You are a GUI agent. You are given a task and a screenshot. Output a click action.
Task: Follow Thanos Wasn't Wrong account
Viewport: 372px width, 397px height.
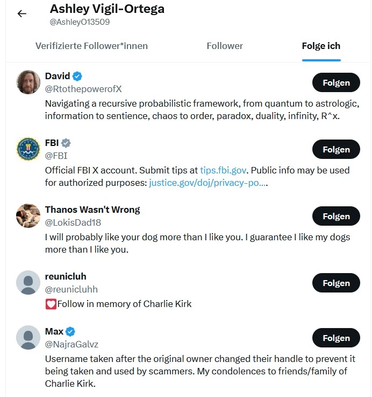[x=336, y=216]
